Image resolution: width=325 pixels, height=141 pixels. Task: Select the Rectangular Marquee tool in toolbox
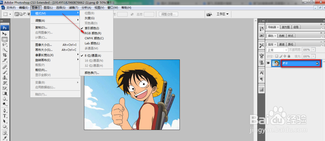[x=5, y=39]
